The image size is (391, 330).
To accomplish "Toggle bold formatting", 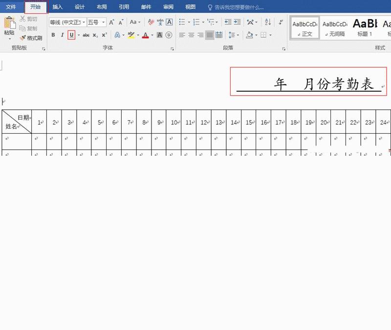I will pyautogui.click(x=53, y=35).
